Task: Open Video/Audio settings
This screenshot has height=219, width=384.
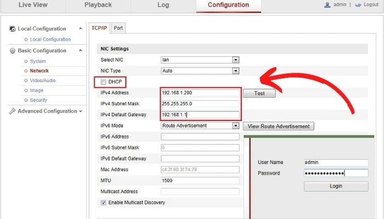Action: coord(43,80)
